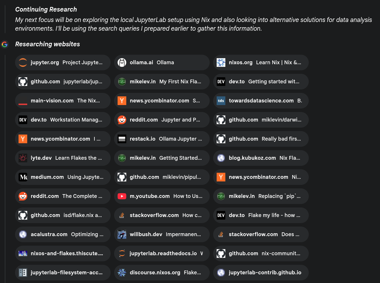Open mikelev.in Replacing `pip`... link
380x283 pixels.
coord(261,196)
